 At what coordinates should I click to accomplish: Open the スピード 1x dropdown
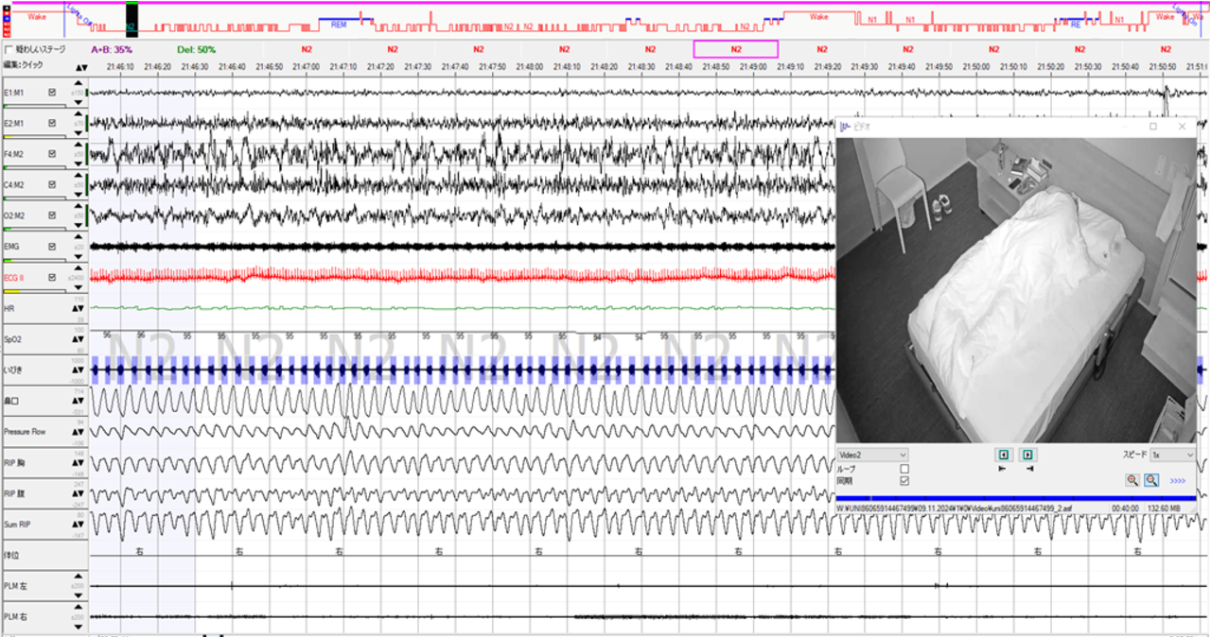[x=1171, y=455]
